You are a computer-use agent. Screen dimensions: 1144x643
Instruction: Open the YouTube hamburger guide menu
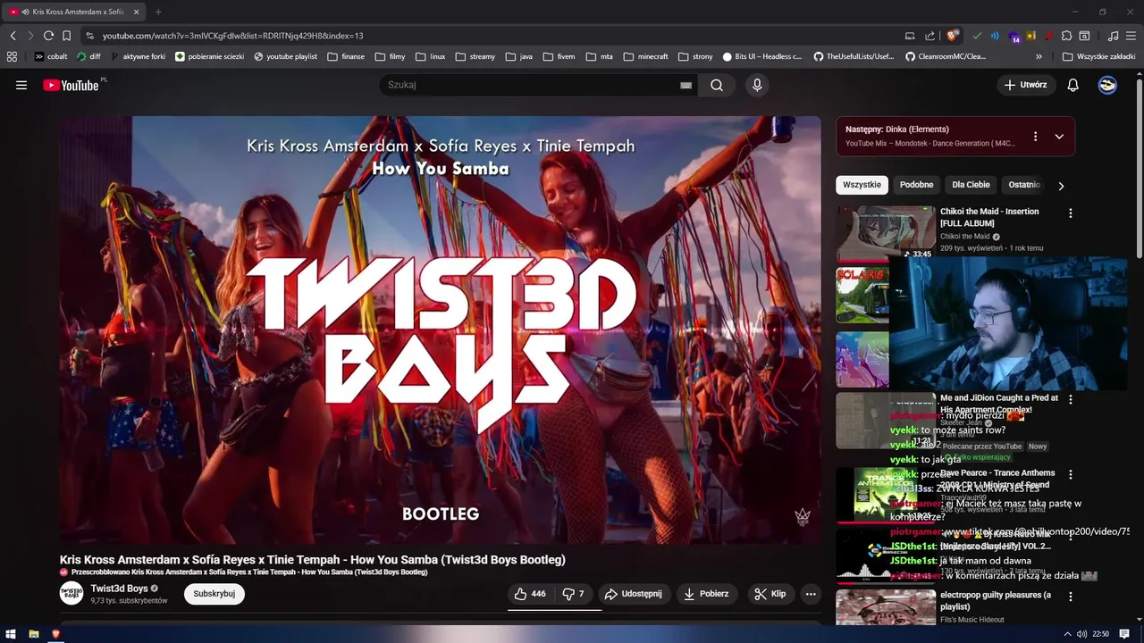21,85
